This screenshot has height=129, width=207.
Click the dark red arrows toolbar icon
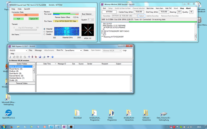click(x=36, y=57)
